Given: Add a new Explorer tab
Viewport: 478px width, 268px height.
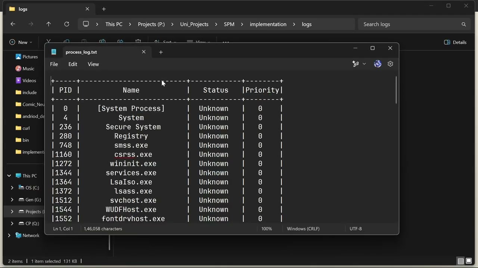Looking at the screenshot, I should pyautogui.click(x=104, y=9).
